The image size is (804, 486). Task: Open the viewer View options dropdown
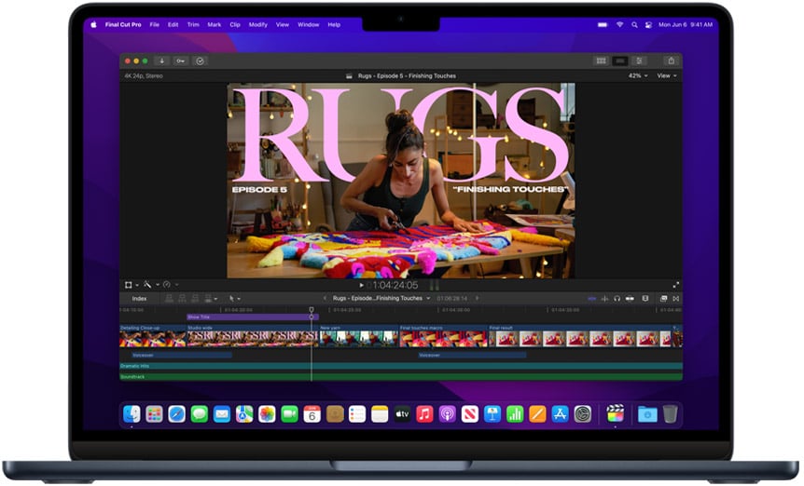[x=667, y=75]
